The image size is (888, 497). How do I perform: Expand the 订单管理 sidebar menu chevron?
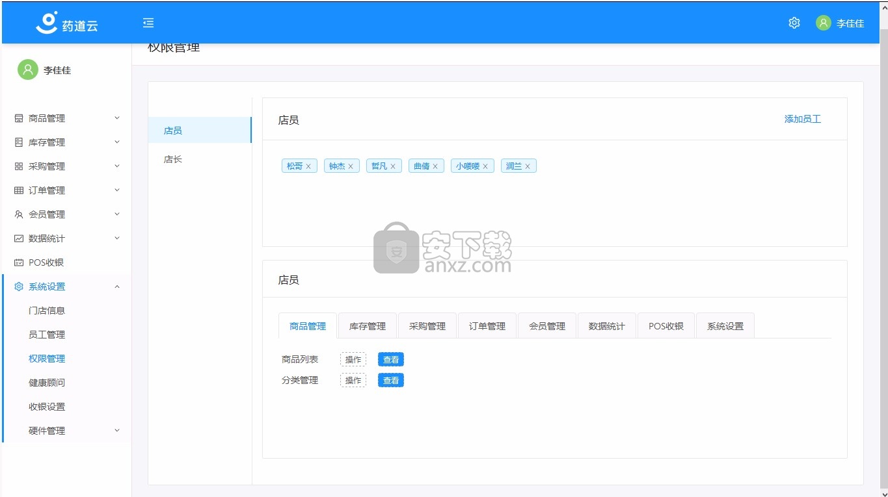point(117,190)
